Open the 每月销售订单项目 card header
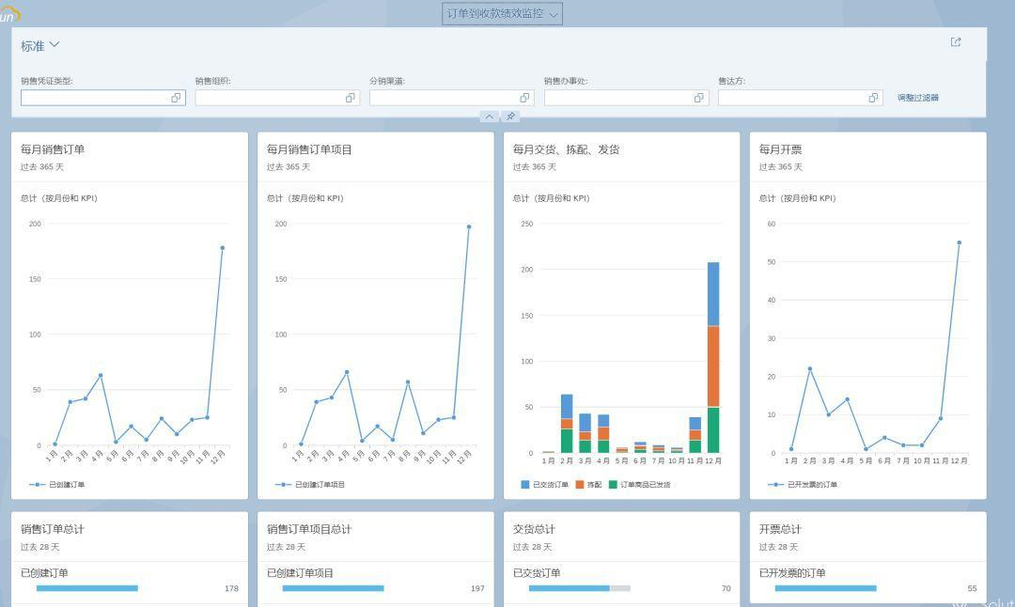Screen dimensions: 1015x607 (375, 157)
